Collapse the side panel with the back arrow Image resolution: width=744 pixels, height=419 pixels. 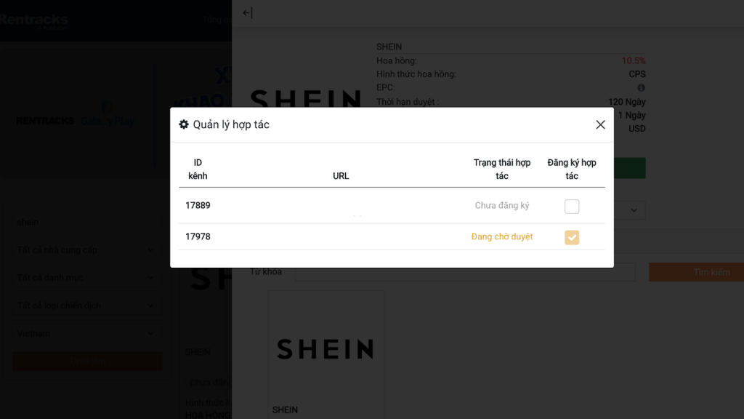[247, 12]
